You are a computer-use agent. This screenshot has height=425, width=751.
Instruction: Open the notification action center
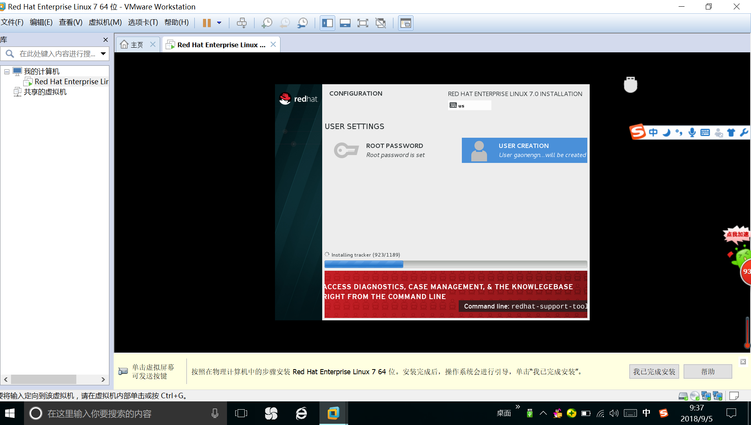click(731, 413)
